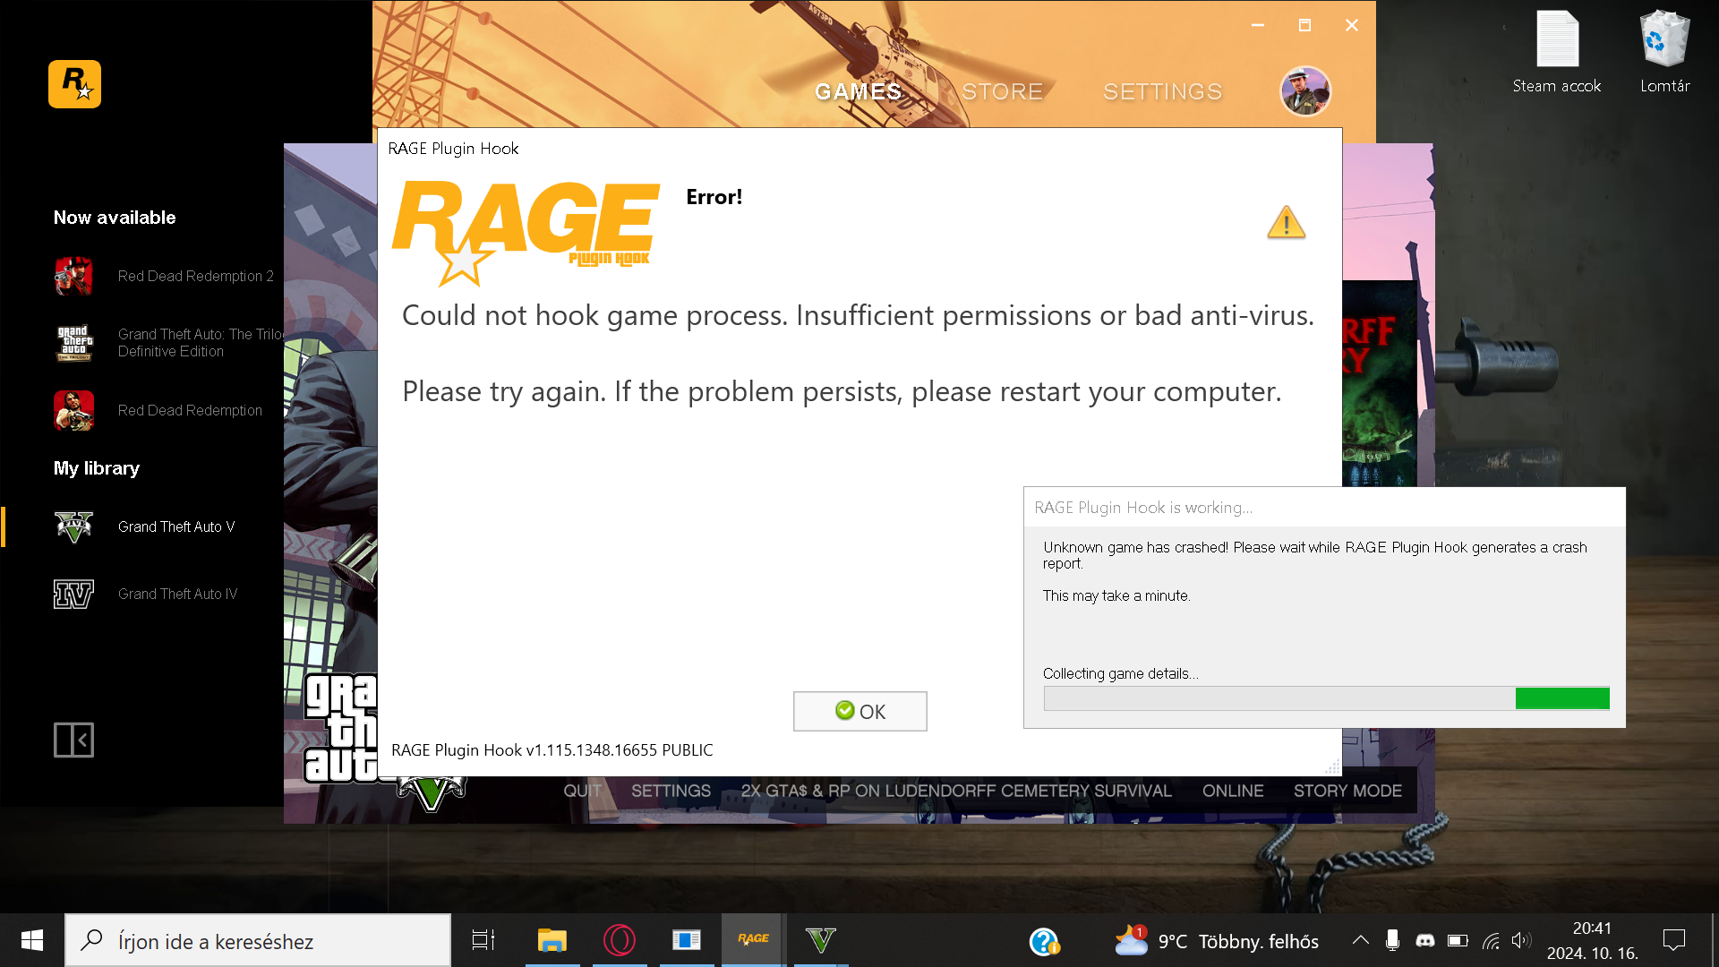Switch to the GAMES tab
Image resolution: width=1719 pixels, height=967 pixels.
pyautogui.click(x=858, y=91)
